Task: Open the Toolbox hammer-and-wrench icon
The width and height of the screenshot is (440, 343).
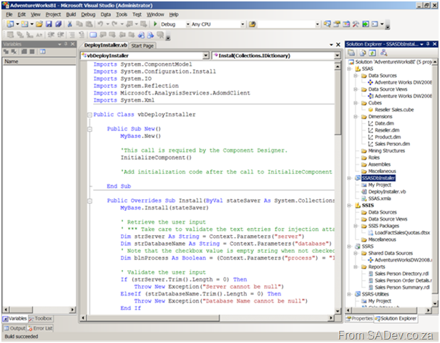Action: [x=356, y=24]
